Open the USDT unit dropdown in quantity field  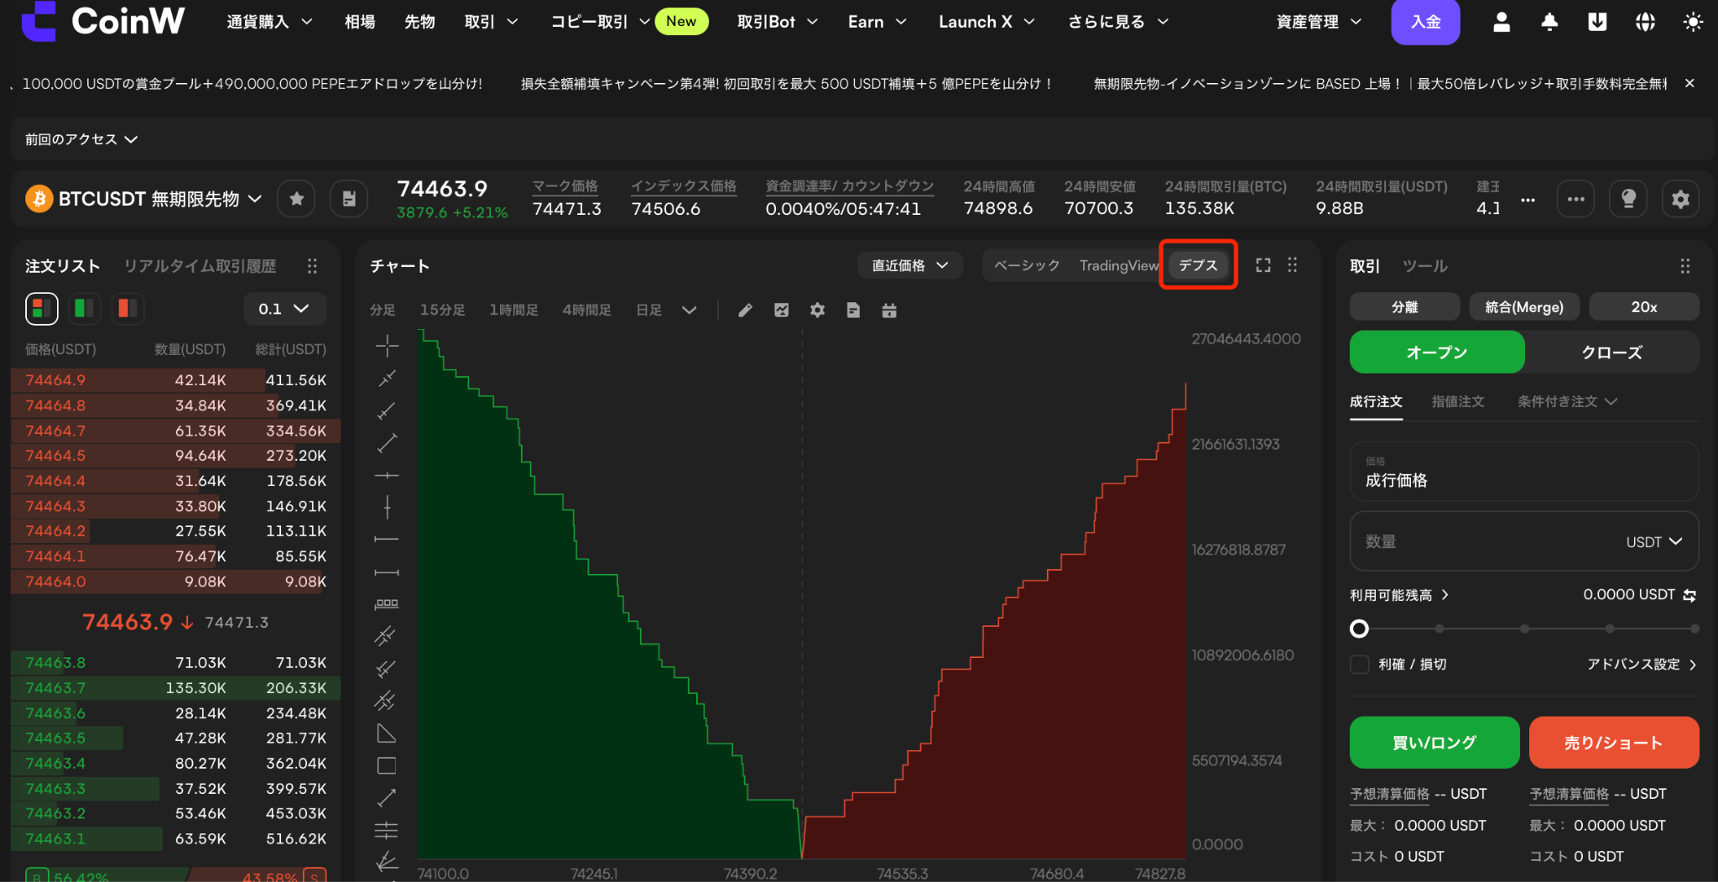(x=1653, y=542)
